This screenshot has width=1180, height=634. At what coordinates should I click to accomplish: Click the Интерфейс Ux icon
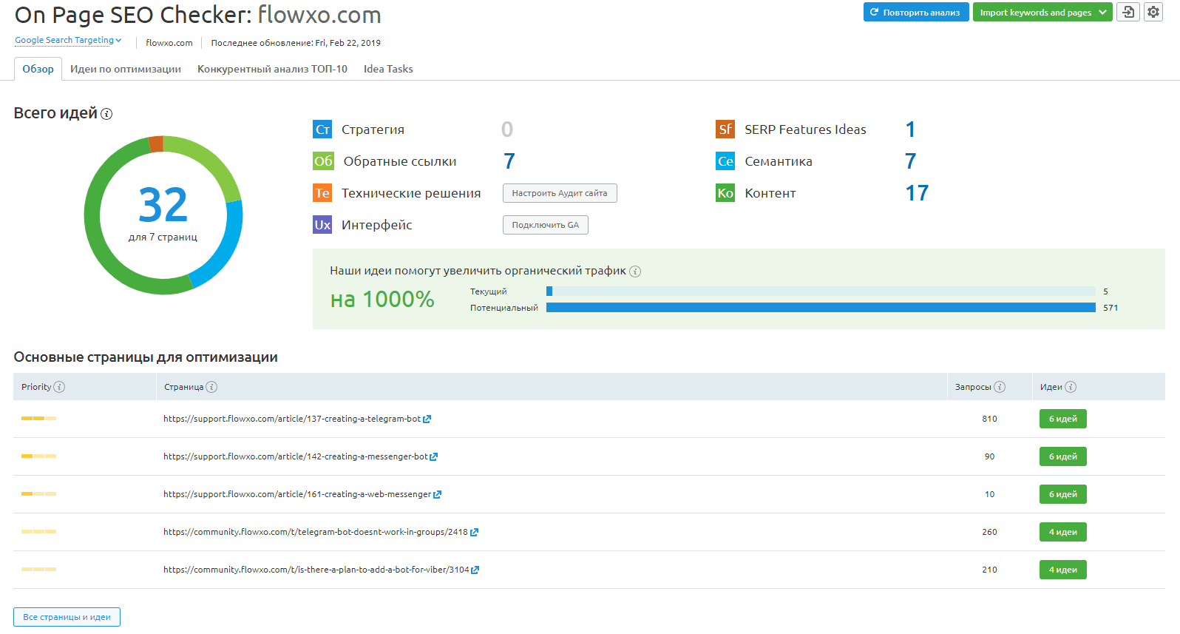pyautogui.click(x=322, y=225)
